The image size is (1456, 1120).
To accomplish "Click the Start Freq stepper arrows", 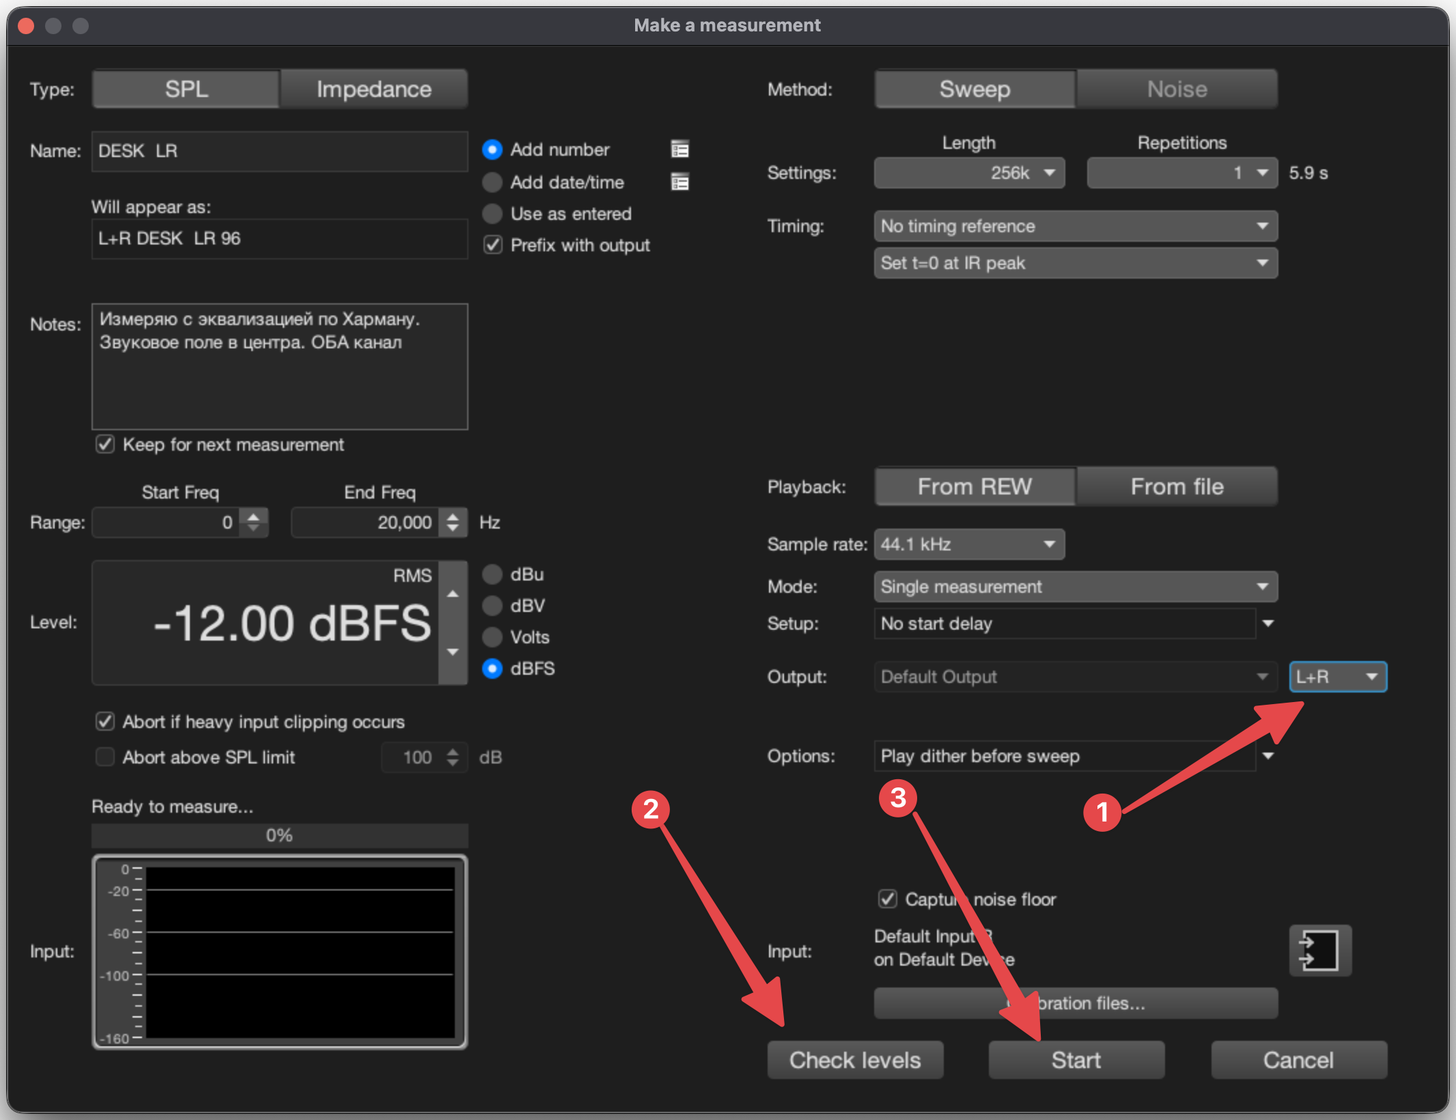I will pos(253,522).
